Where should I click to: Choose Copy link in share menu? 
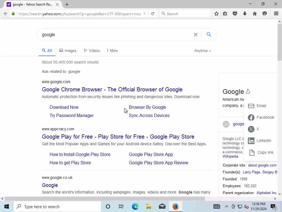click(261, 152)
